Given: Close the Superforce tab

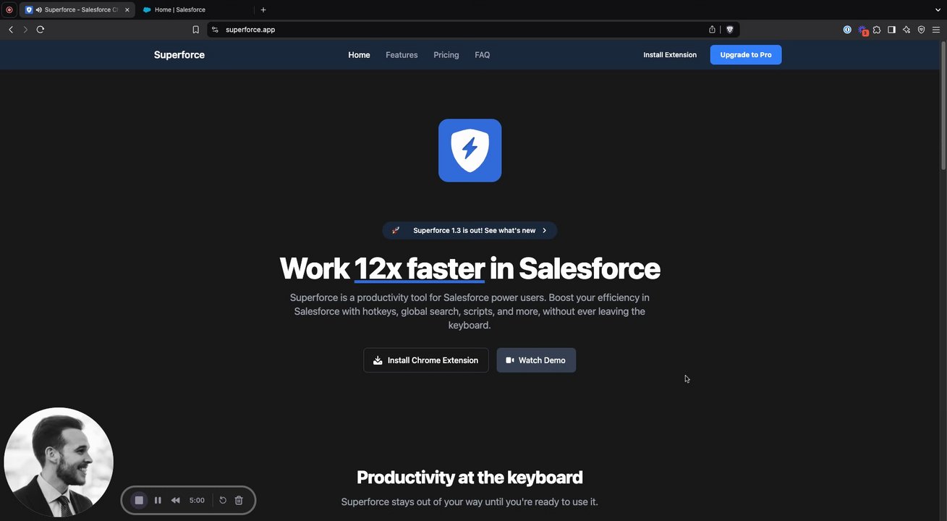Looking at the screenshot, I should (127, 10).
